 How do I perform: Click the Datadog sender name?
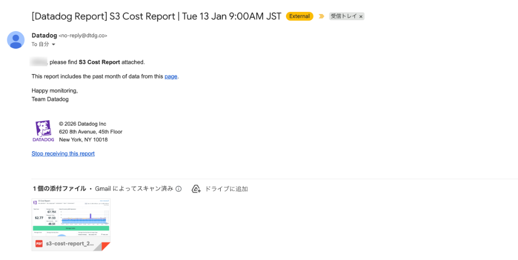point(44,36)
